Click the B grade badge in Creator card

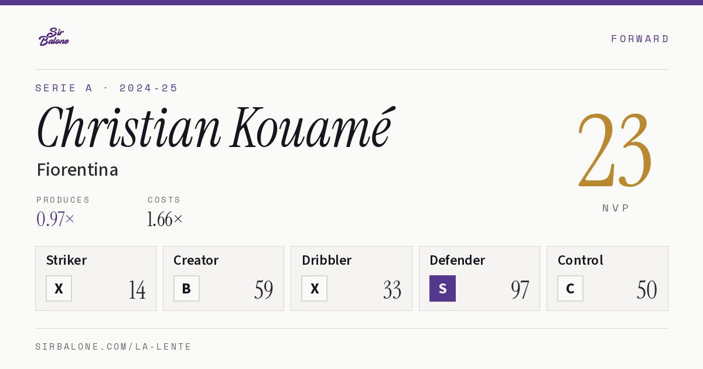186,288
